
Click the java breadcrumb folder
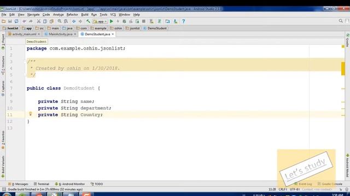point(67,28)
